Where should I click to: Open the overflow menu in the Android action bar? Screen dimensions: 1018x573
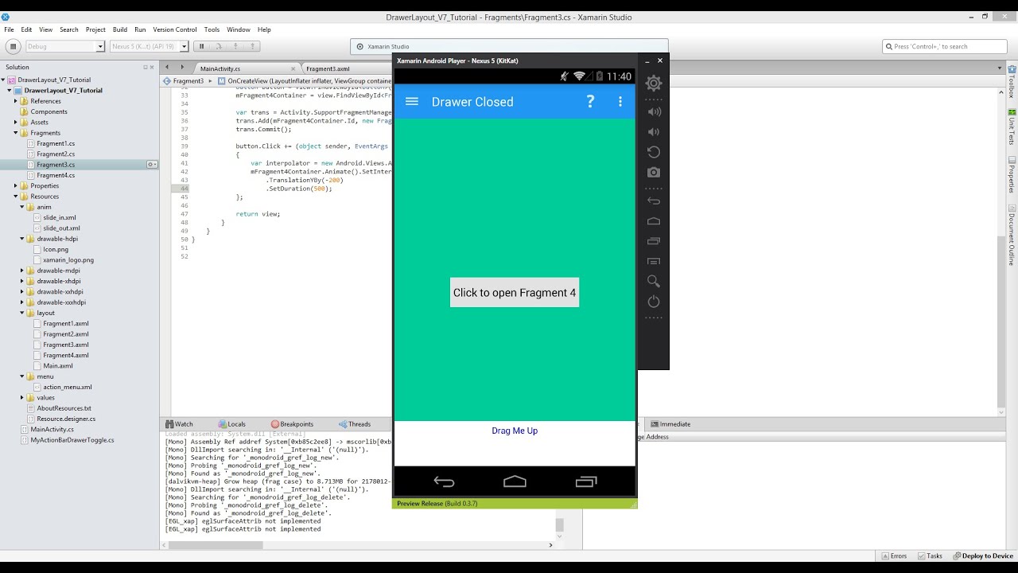[620, 101]
